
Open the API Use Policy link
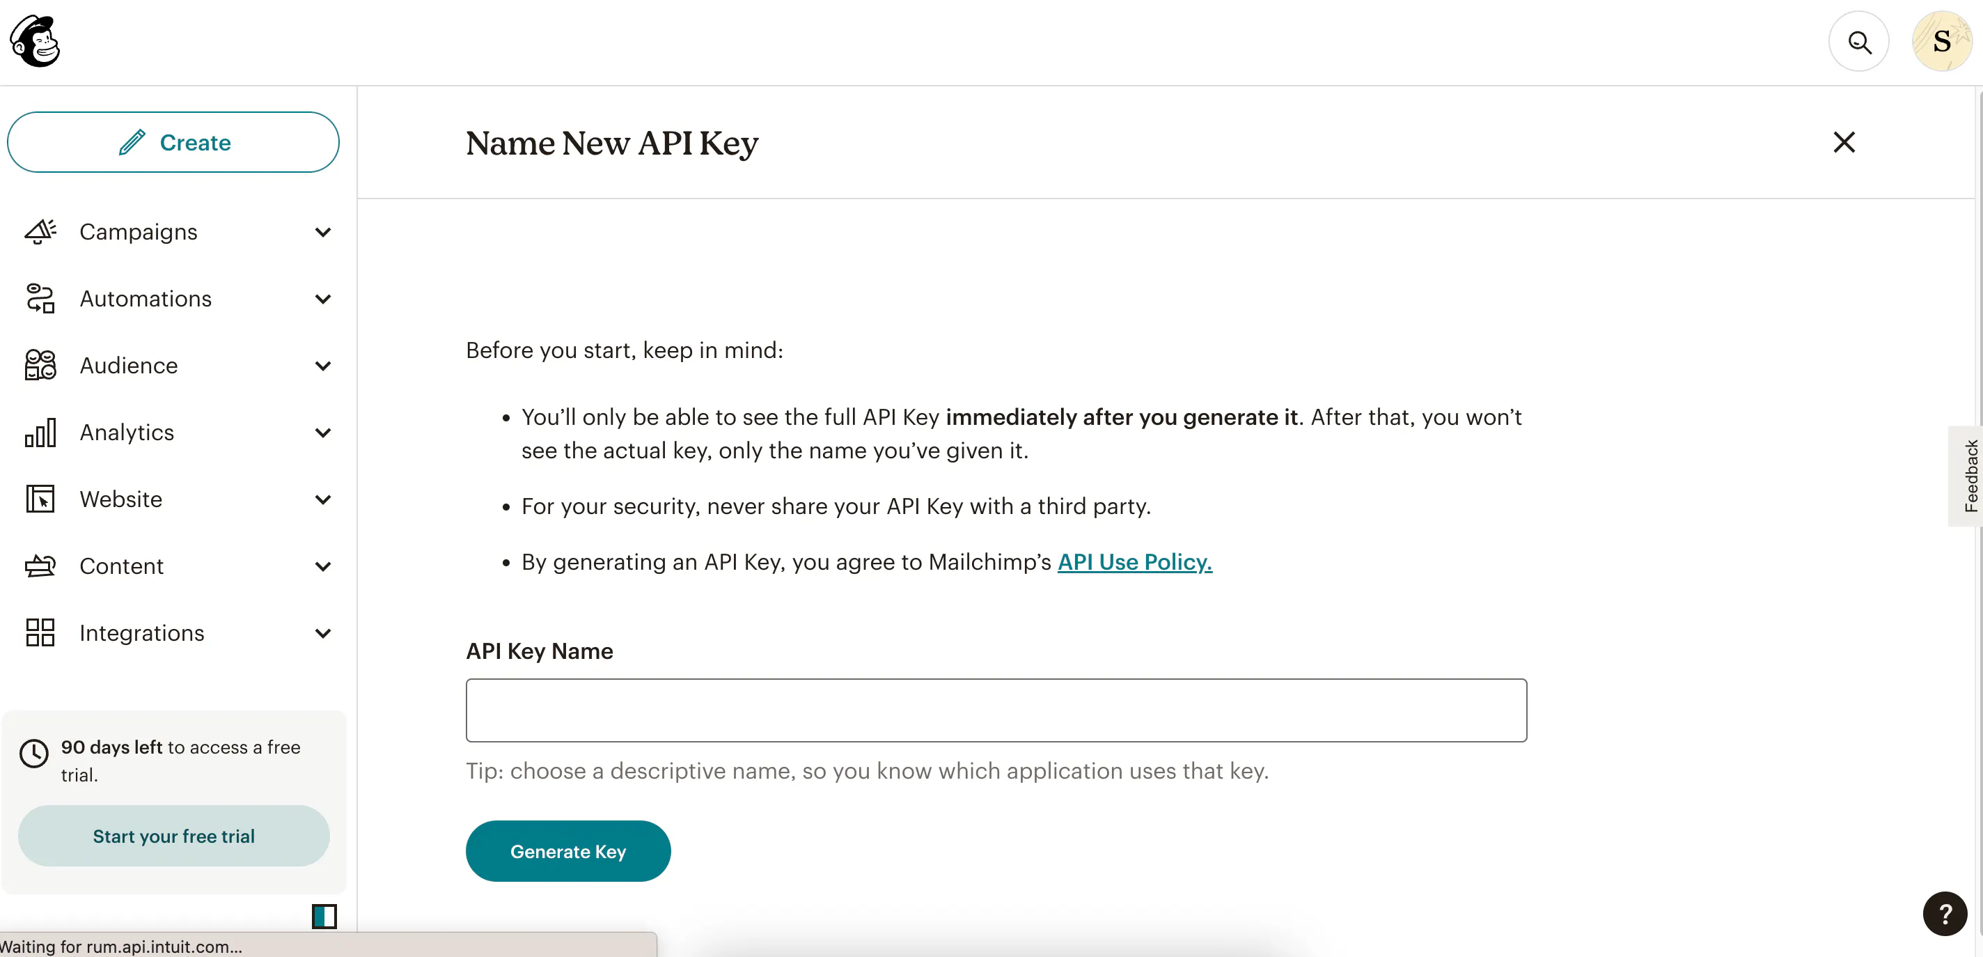pyautogui.click(x=1135, y=562)
